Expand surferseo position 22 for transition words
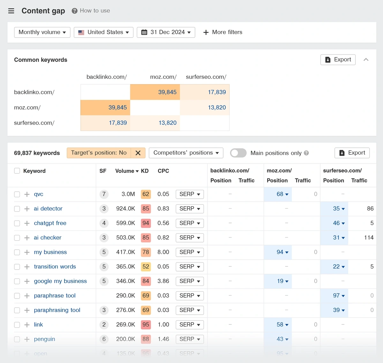This screenshot has width=383, height=363. pyautogui.click(x=339, y=267)
